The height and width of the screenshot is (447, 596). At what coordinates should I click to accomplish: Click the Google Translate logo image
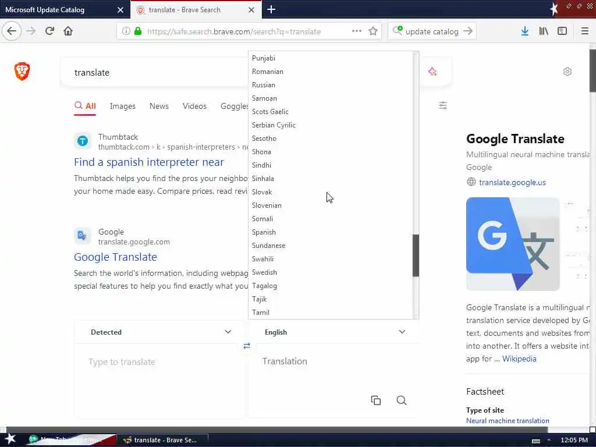coord(513,244)
